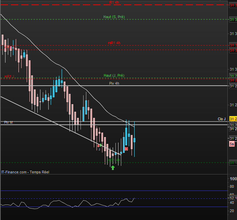Click the Clo J close label
The image size is (237, 220).
[x=222, y=119]
